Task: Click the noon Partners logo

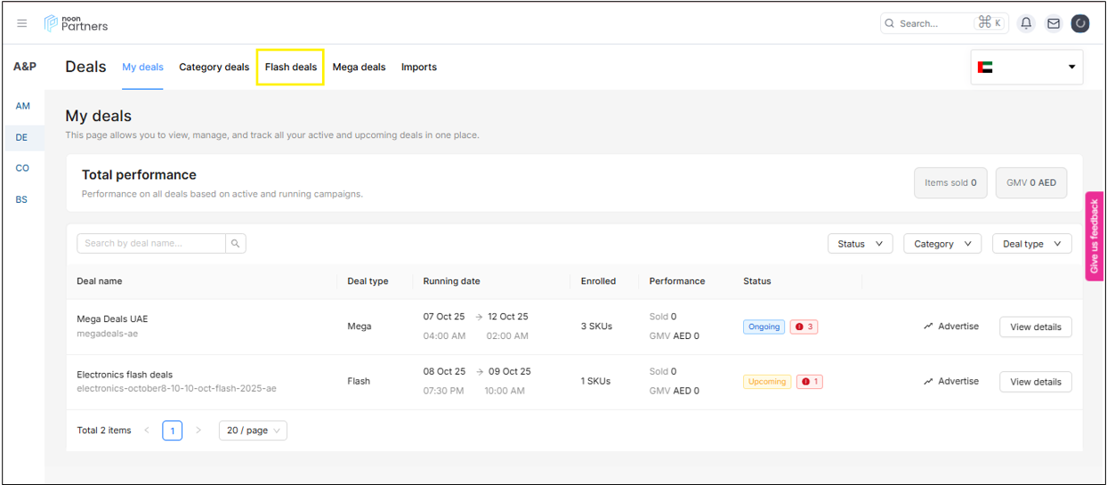Action: tap(77, 23)
